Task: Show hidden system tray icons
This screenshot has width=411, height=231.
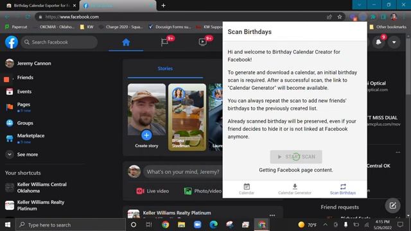Action: pos(326,225)
